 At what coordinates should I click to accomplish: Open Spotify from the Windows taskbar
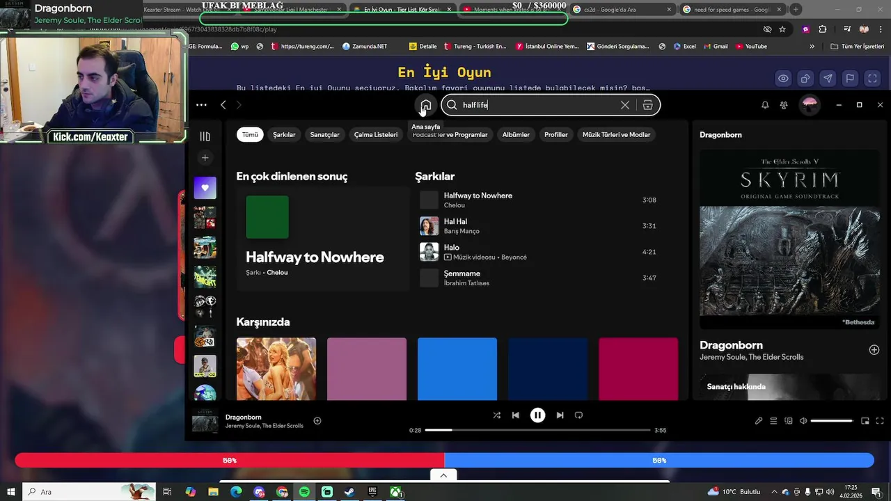(x=304, y=492)
